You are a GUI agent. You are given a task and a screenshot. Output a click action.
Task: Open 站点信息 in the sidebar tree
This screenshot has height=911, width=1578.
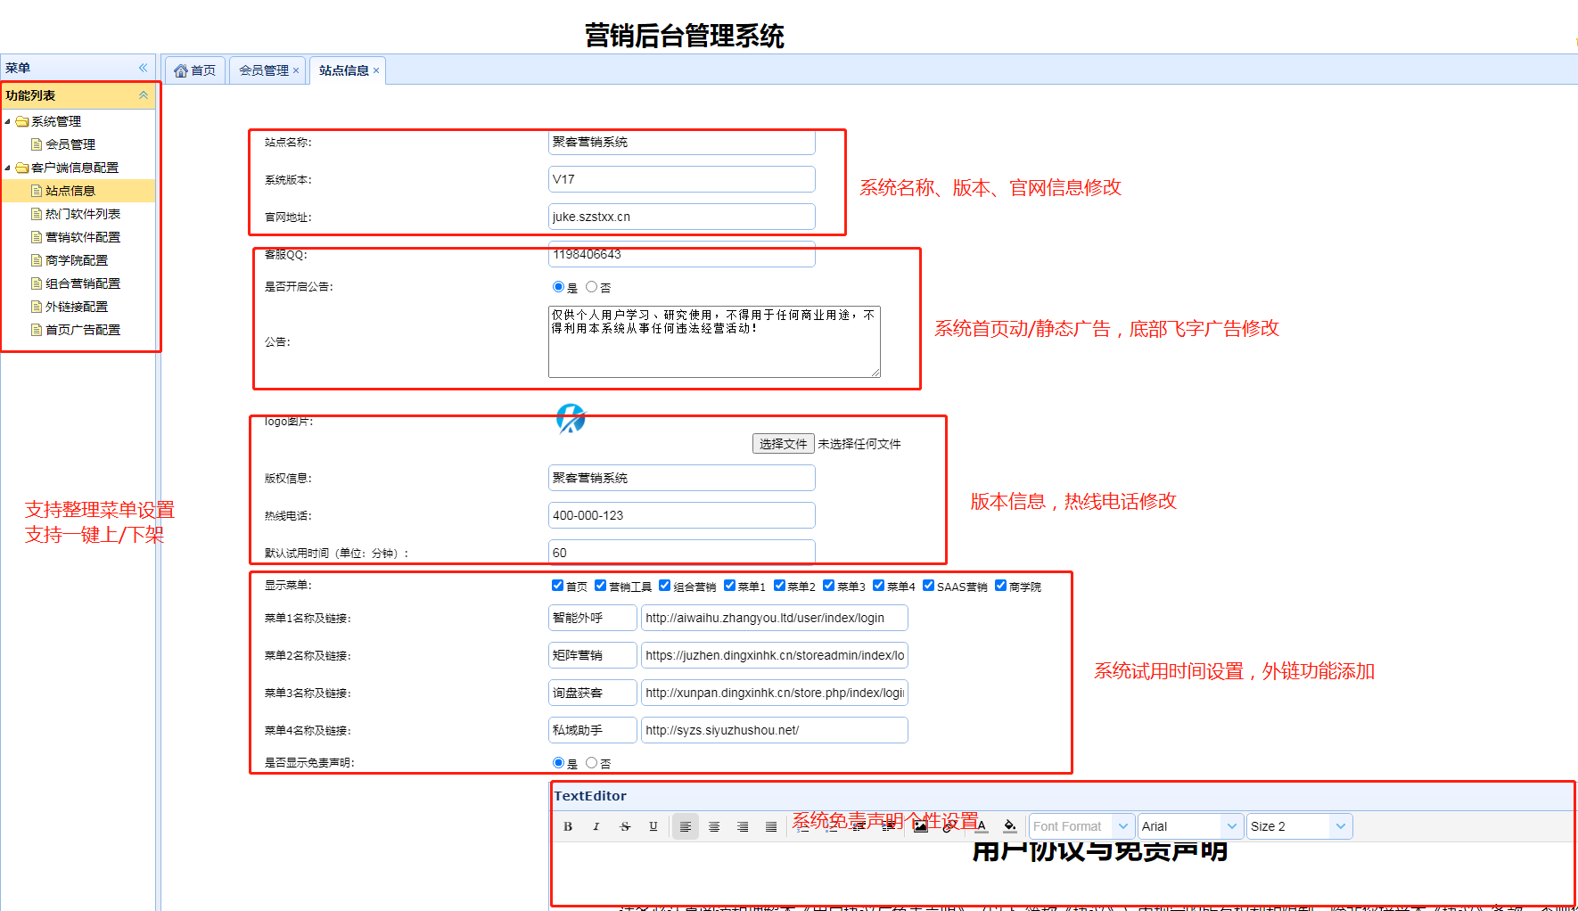(70, 191)
